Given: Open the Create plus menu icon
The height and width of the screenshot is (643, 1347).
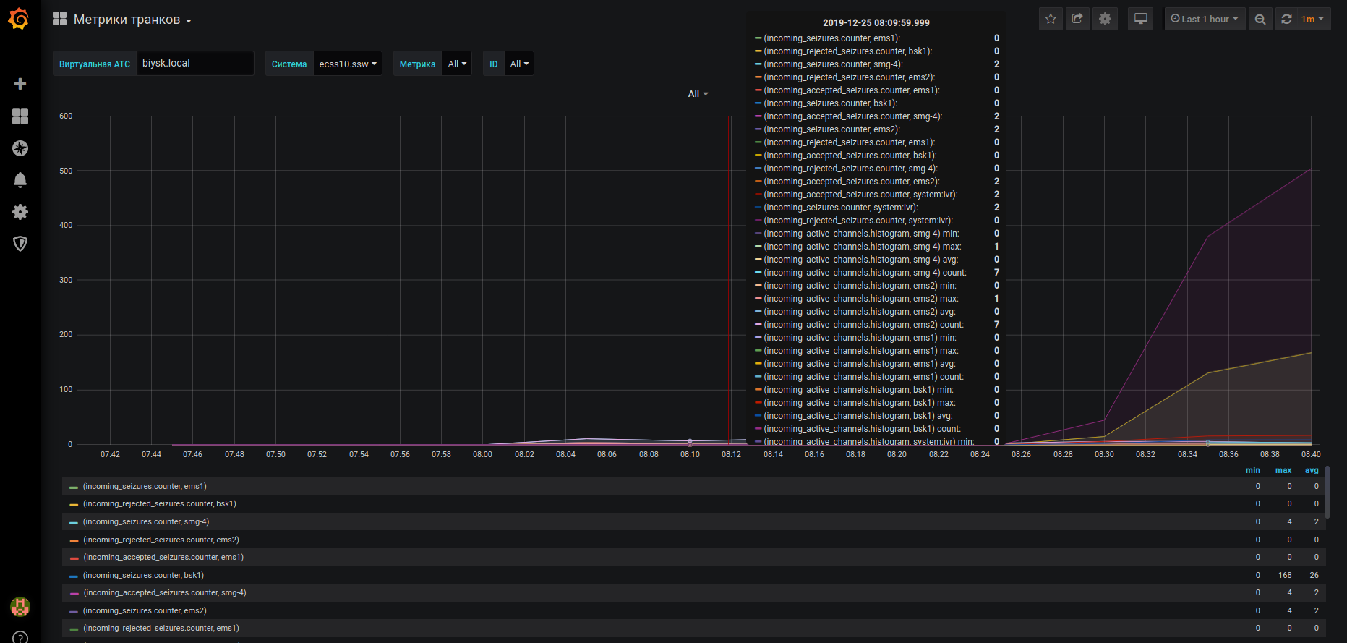Looking at the screenshot, I should (20, 84).
